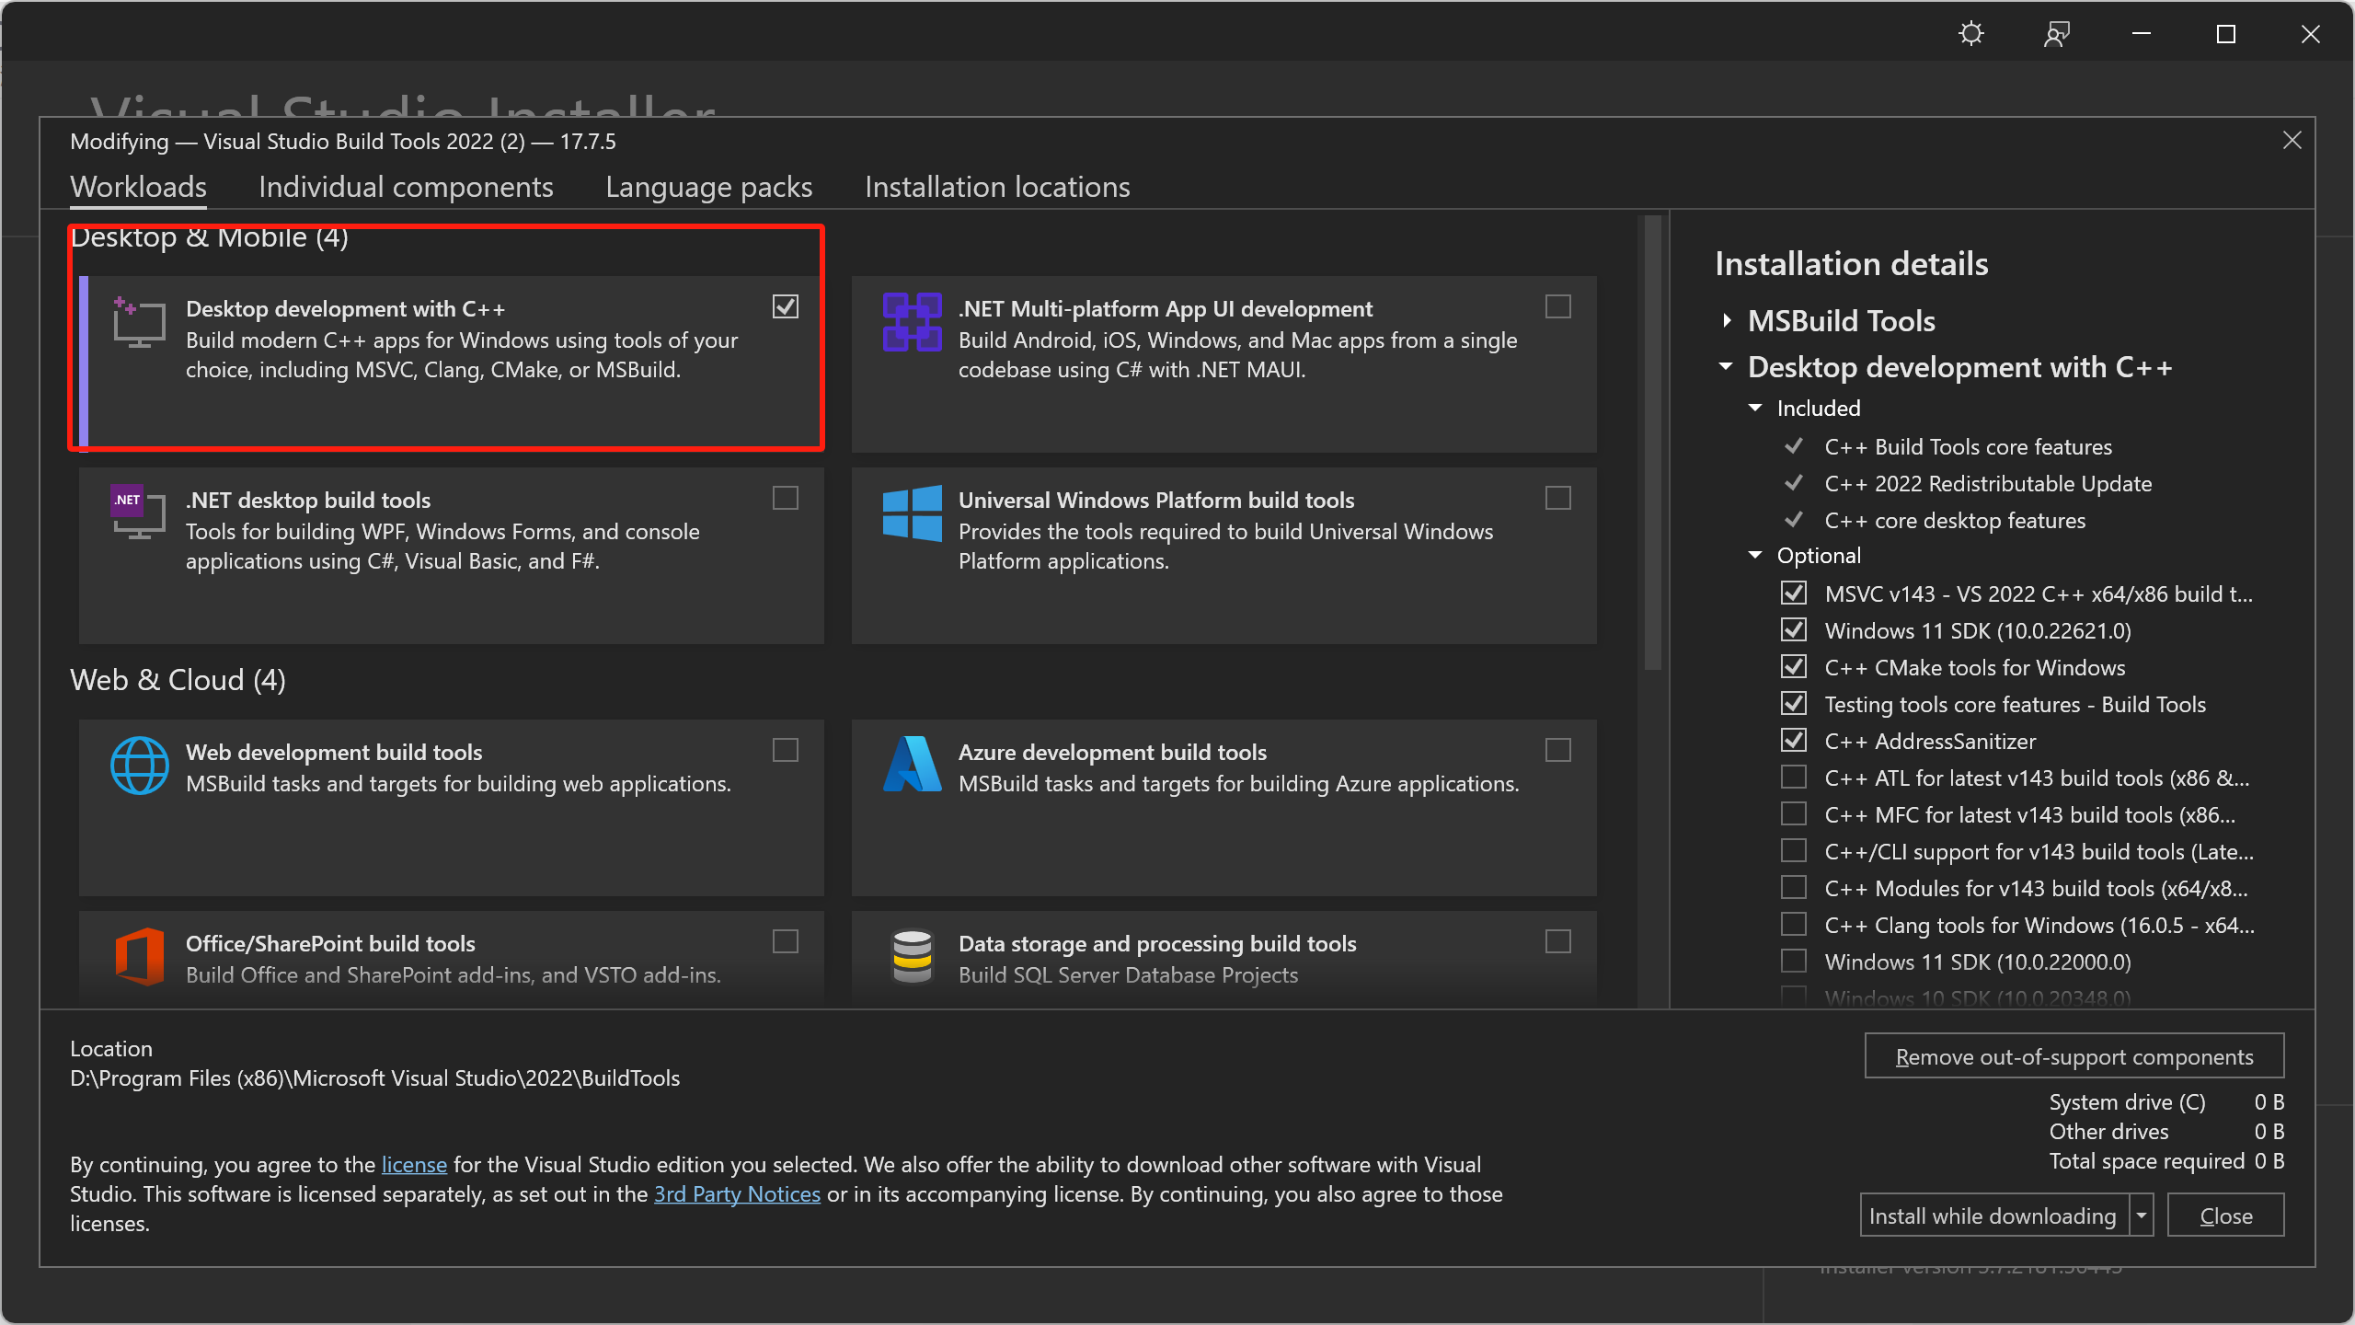Switch to the Workloads tab
This screenshot has height=1325, width=2355.
click(x=139, y=187)
